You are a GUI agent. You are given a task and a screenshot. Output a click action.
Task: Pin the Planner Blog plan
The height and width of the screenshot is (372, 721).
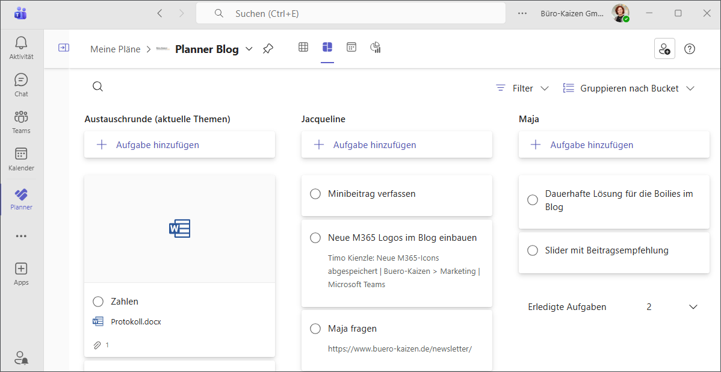pyautogui.click(x=268, y=49)
